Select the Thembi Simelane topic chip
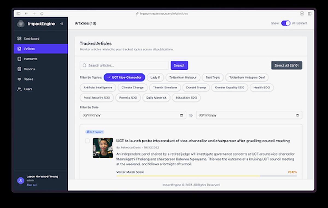The width and height of the screenshot is (328, 208). point(165,88)
